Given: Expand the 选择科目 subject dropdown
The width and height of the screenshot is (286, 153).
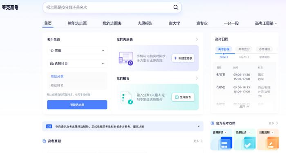Looking at the screenshot, I should pos(77,63).
